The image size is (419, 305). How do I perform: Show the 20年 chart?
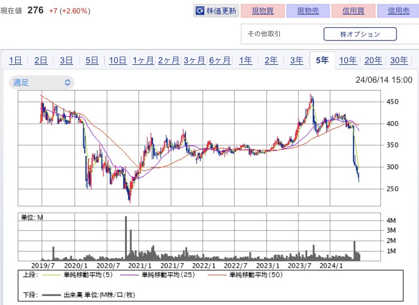coord(373,60)
